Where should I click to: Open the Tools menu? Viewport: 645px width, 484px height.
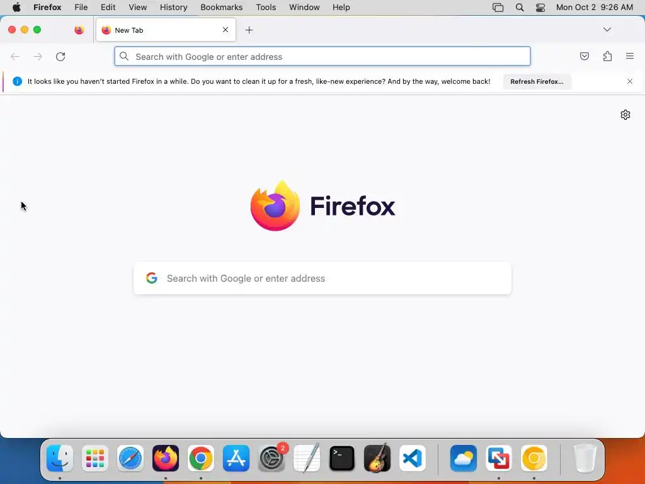[x=266, y=8]
